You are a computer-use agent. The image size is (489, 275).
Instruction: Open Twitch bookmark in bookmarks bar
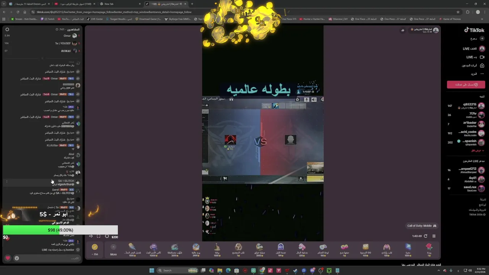tap(47, 19)
